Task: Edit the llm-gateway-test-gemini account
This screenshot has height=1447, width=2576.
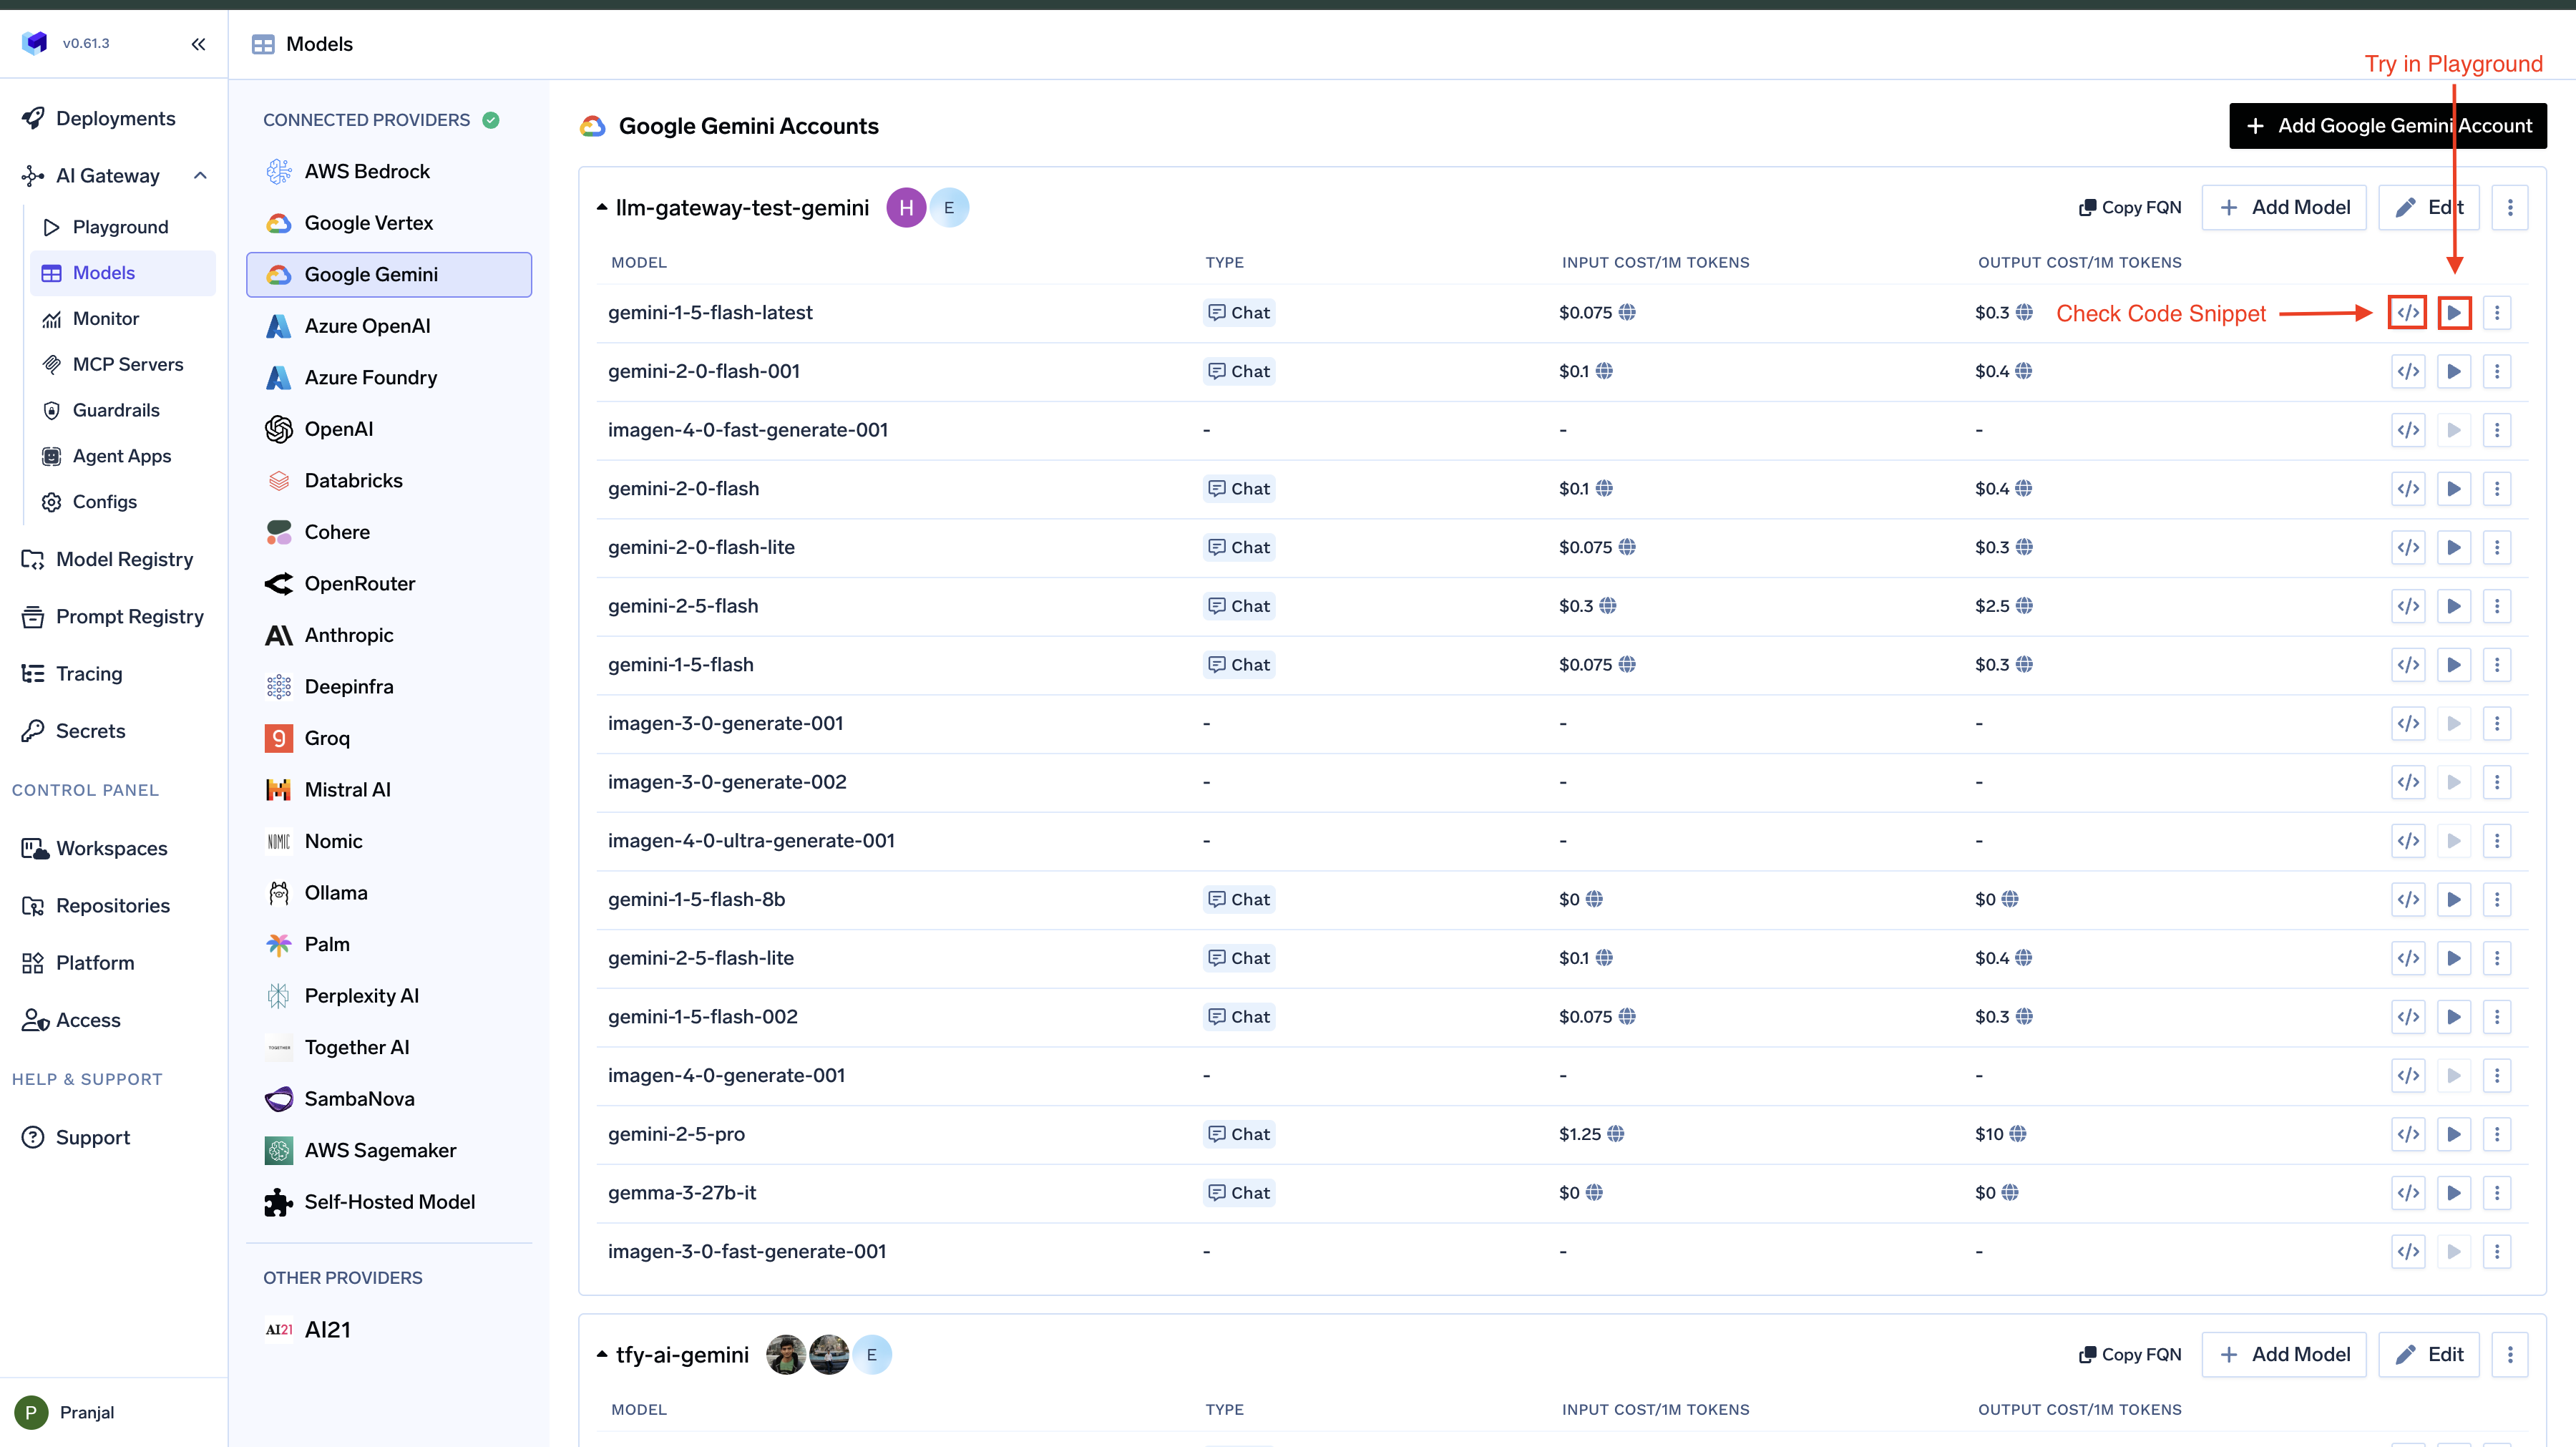Action: (x=2428, y=208)
